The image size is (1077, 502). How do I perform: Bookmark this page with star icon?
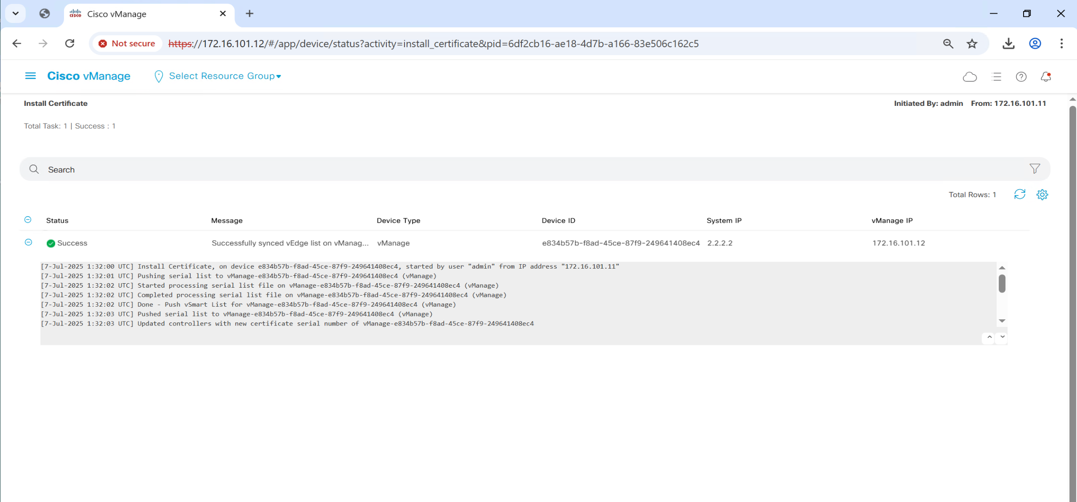971,43
